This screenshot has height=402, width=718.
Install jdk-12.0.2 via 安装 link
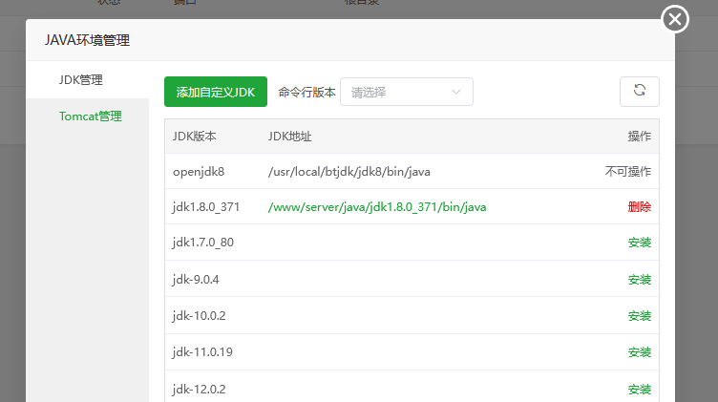coord(640,390)
